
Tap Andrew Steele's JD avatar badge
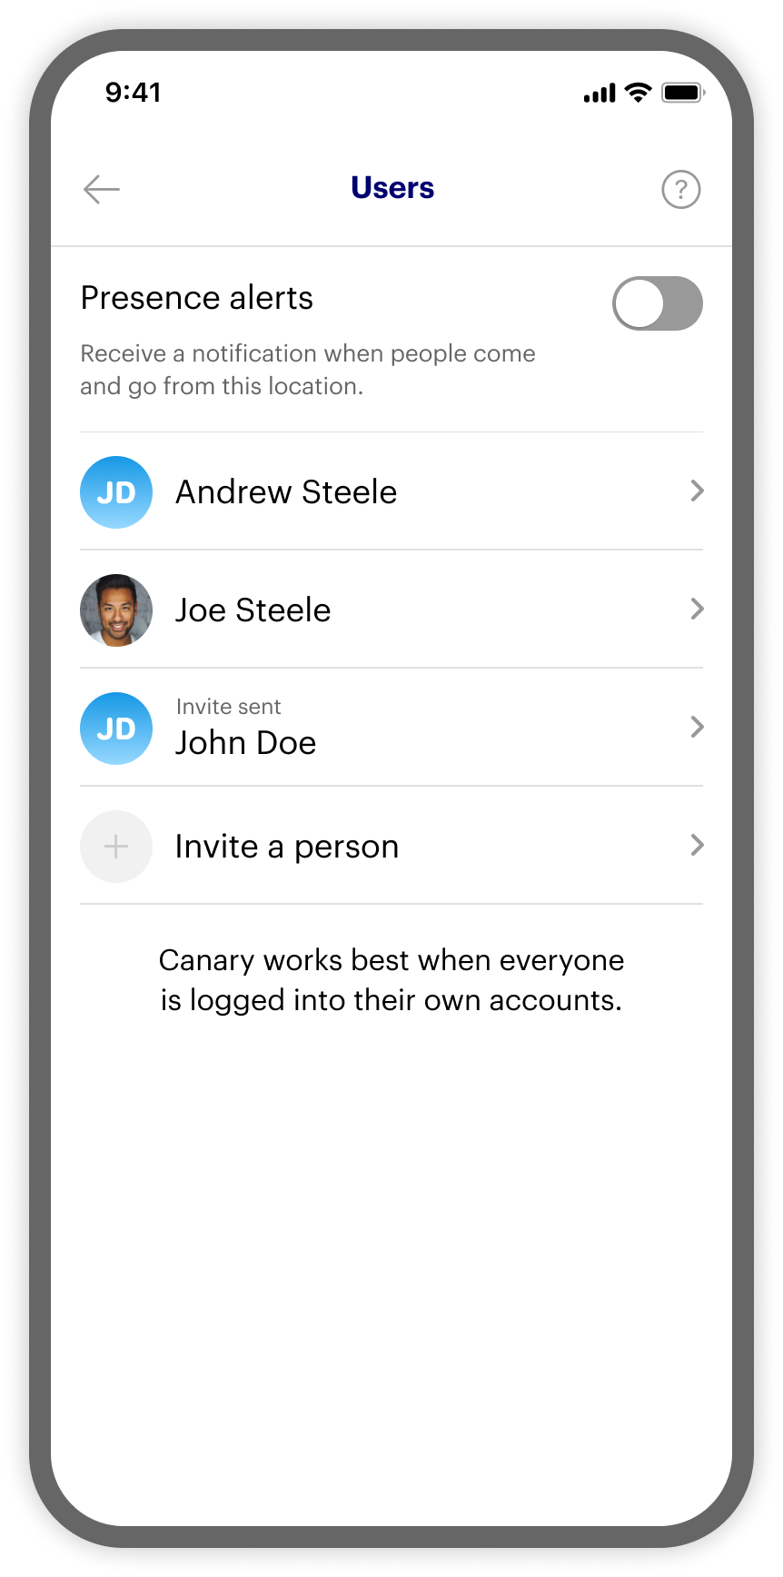[116, 491]
